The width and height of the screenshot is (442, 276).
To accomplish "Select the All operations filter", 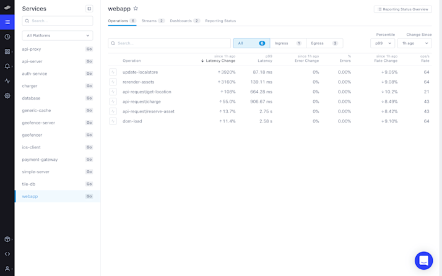I will pyautogui.click(x=251, y=43).
